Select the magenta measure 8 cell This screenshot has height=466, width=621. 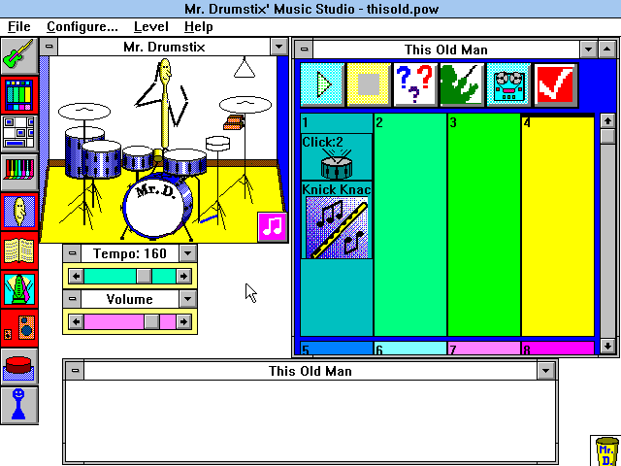[558, 348]
